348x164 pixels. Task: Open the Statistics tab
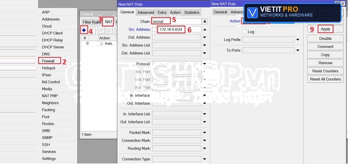[191, 13]
